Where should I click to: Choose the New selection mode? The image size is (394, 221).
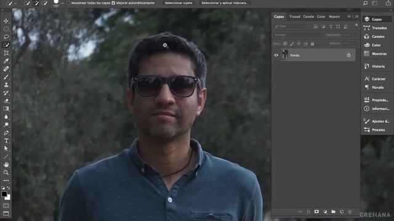tap(27, 3)
